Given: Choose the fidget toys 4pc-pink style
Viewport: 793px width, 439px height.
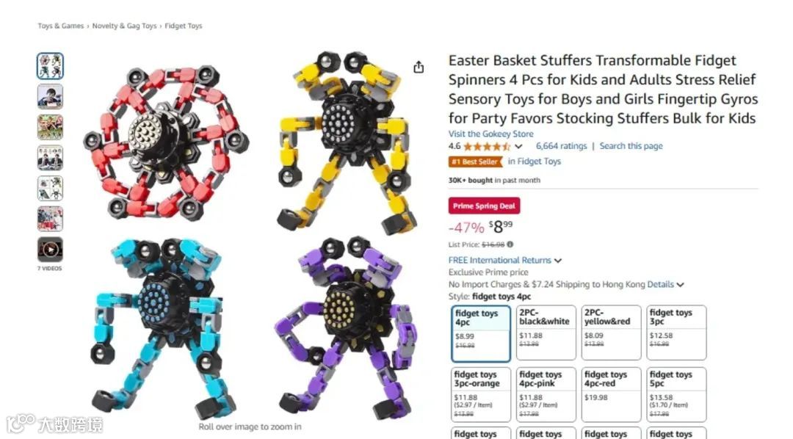Looking at the screenshot, I should tap(546, 394).
